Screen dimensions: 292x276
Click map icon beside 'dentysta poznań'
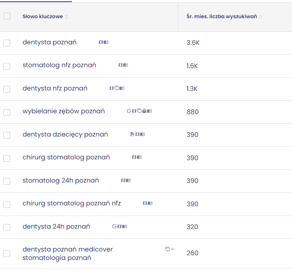101,42
